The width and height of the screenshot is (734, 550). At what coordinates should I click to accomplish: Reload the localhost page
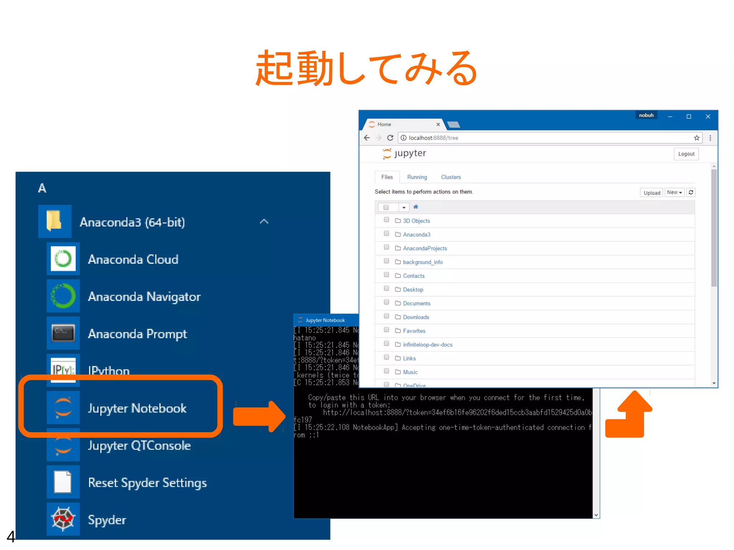390,138
